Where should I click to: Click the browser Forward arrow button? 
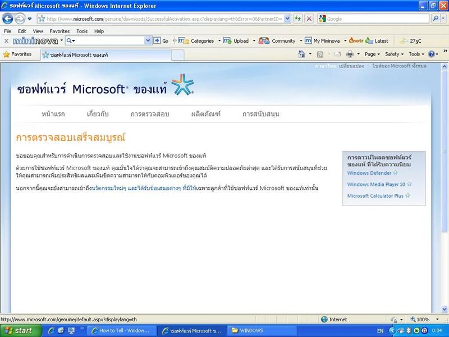tap(20, 19)
